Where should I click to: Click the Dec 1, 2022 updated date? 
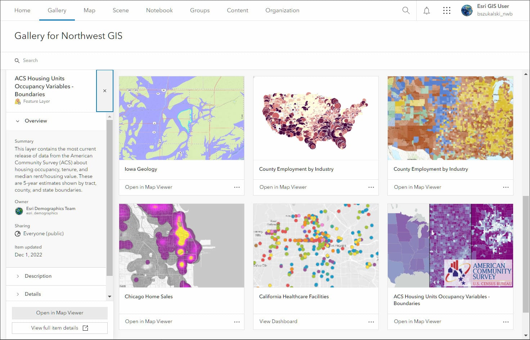point(28,255)
